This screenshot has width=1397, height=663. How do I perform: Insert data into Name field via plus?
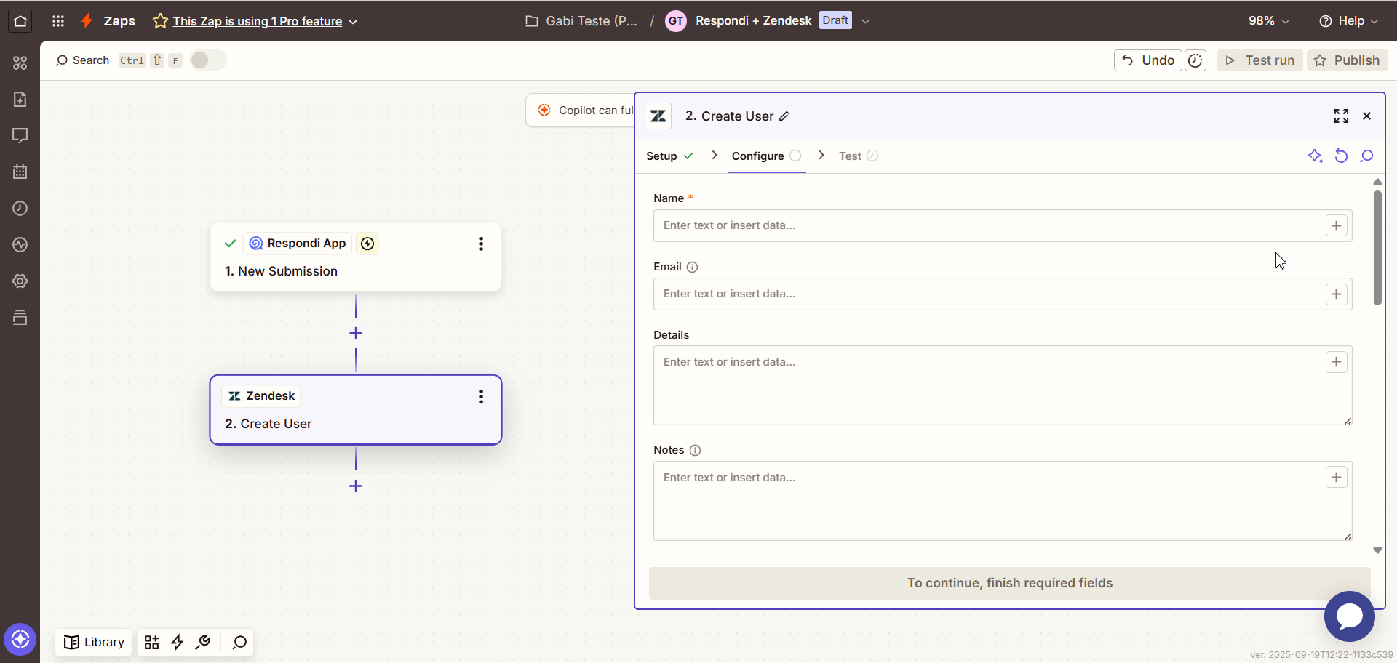1336,226
